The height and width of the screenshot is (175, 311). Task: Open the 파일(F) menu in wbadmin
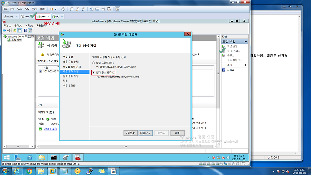click(7, 25)
